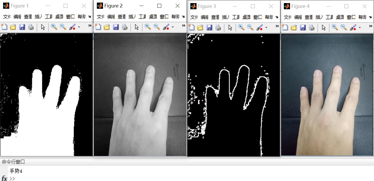374x181 pixels.
Task: Activate Zoom Out tool in Figure 4
Action: 344,27
